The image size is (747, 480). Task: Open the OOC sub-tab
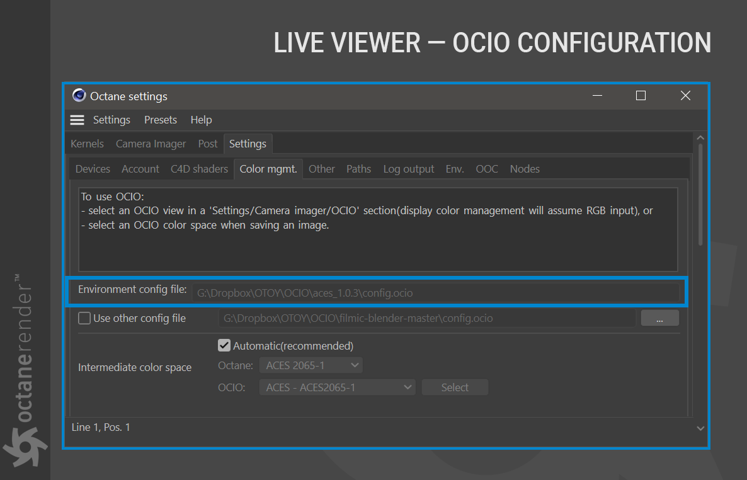pyautogui.click(x=487, y=169)
